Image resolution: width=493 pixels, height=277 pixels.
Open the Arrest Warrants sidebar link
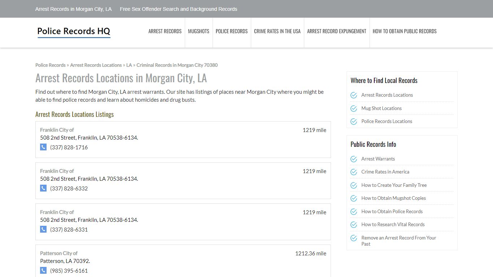click(378, 159)
